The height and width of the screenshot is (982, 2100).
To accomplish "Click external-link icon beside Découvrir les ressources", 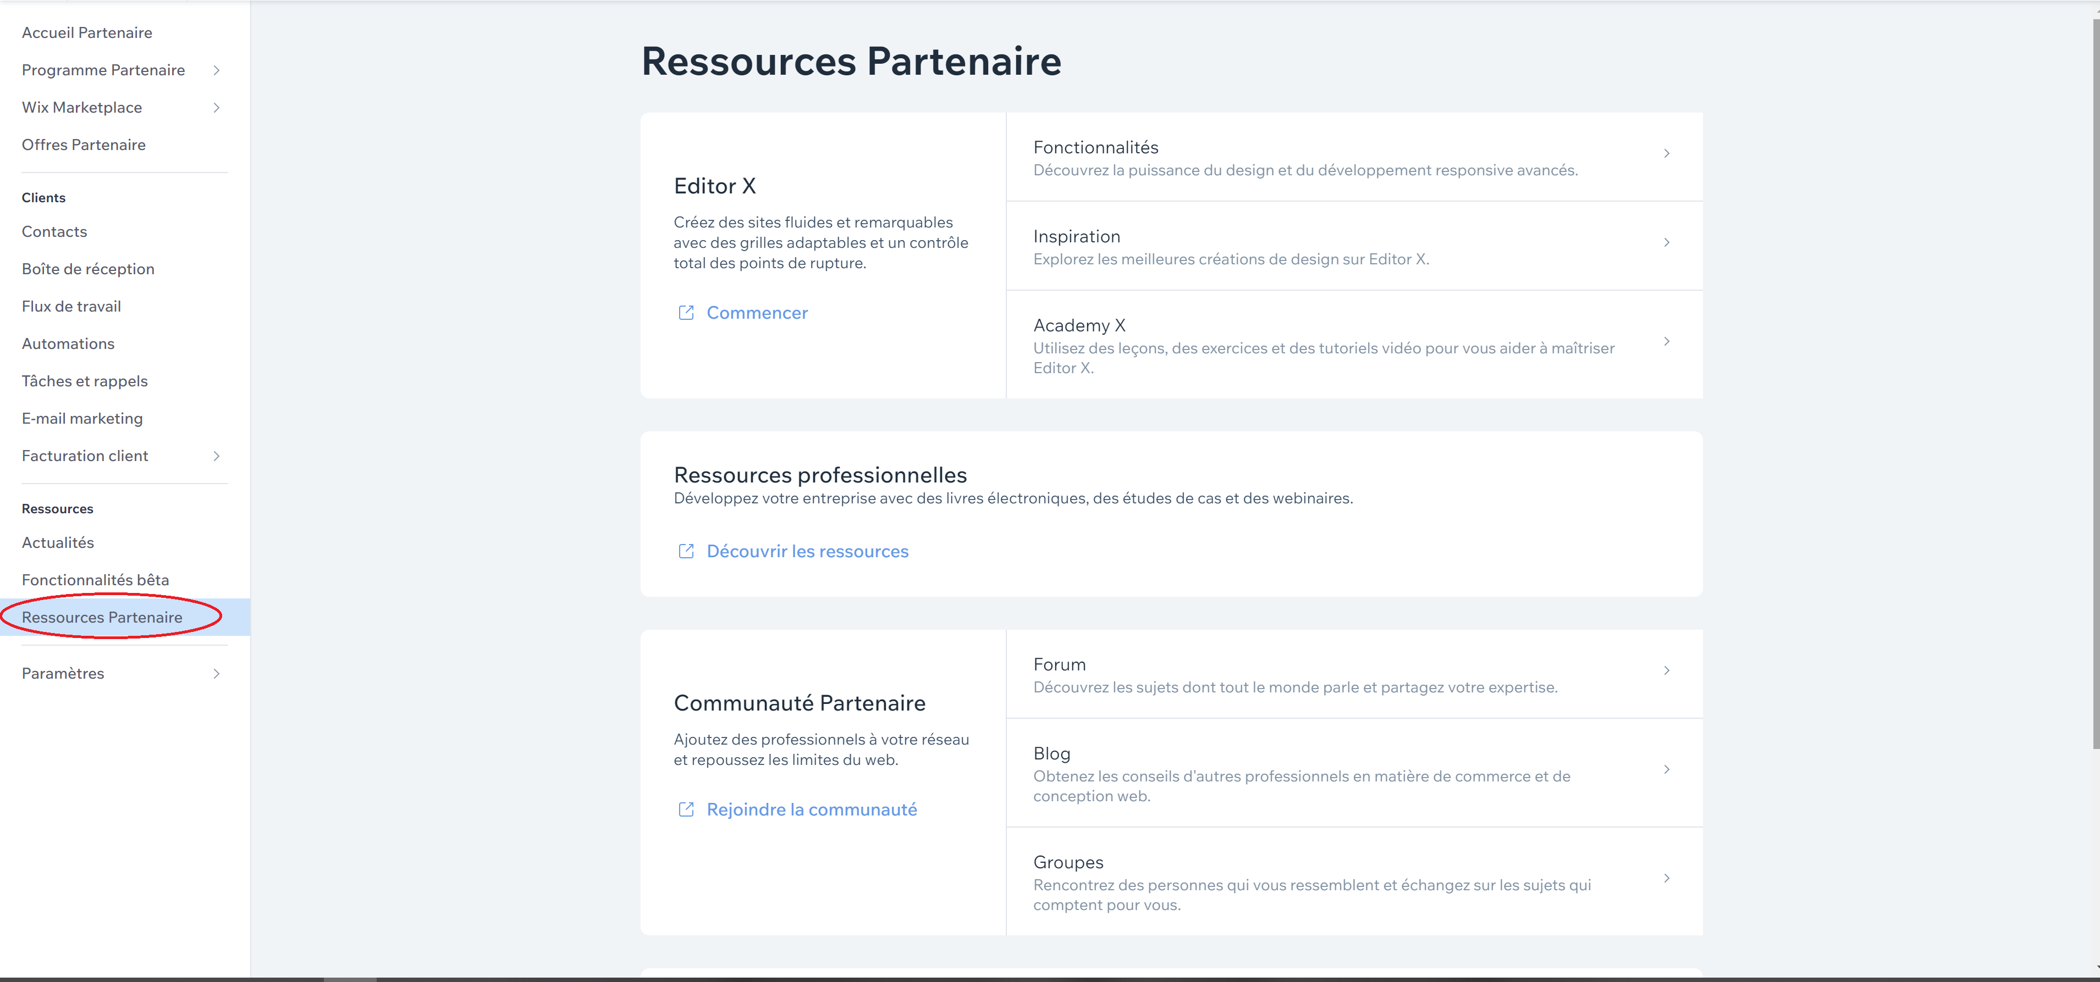I will (686, 552).
